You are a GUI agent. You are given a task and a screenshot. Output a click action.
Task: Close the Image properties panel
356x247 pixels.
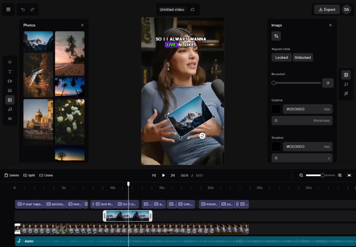330,25
